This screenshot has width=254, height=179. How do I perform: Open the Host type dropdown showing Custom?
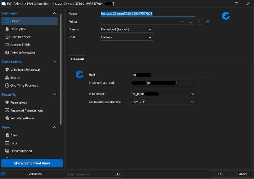point(127,37)
